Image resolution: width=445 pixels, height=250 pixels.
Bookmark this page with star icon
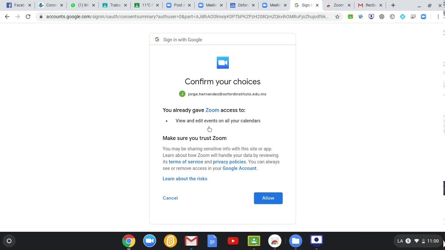(337, 17)
